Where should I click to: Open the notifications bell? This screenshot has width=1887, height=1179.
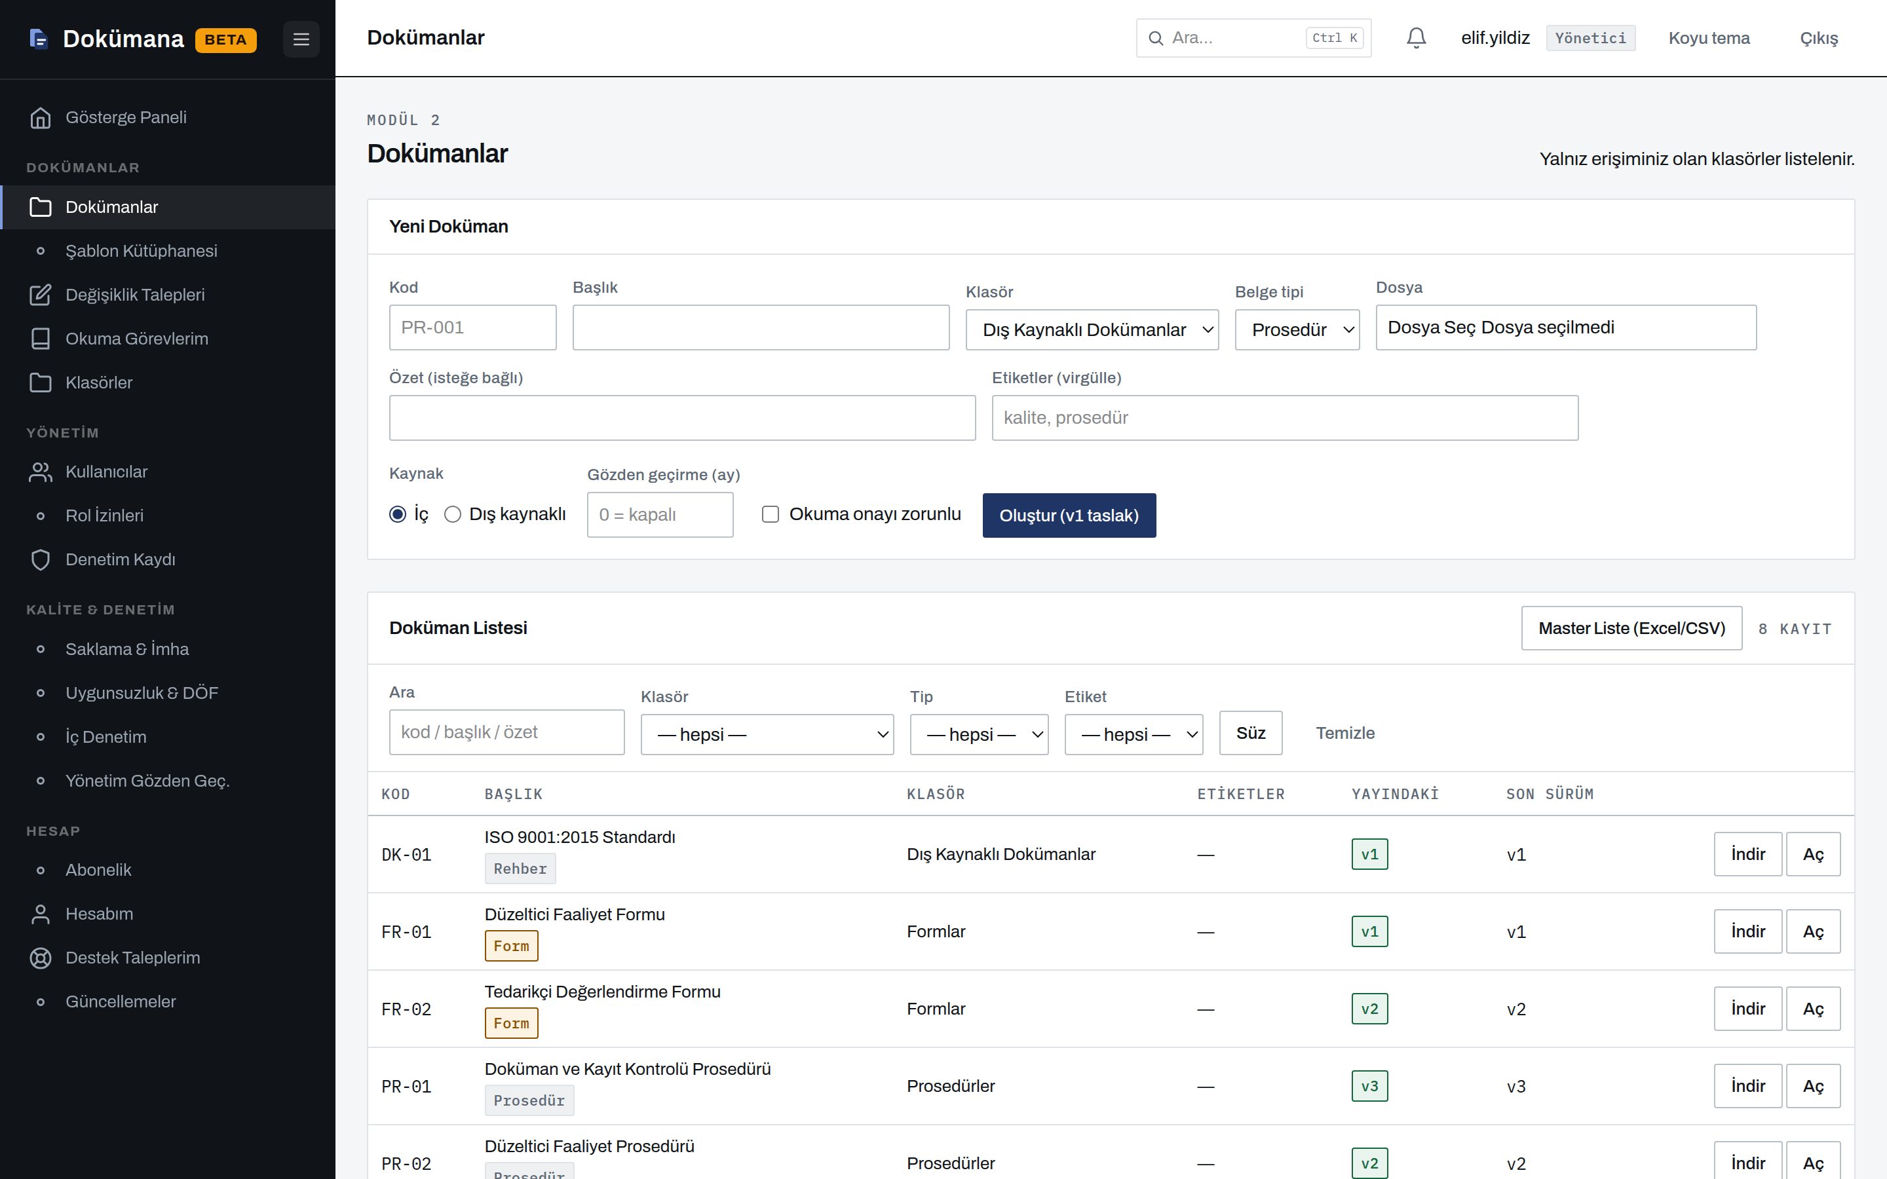tap(1416, 37)
